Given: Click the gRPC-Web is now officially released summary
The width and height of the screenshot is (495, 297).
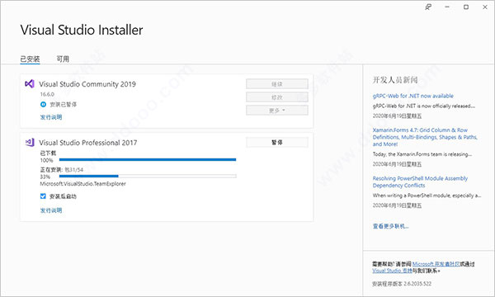Looking at the screenshot, I should click(x=424, y=106).
